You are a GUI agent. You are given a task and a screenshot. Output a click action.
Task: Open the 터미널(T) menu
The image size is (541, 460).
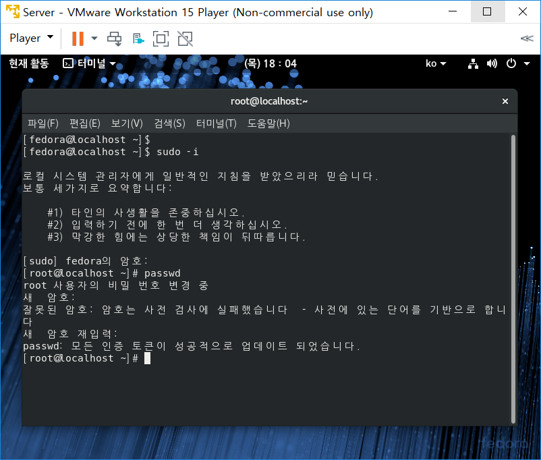click(x=217, y=123)
